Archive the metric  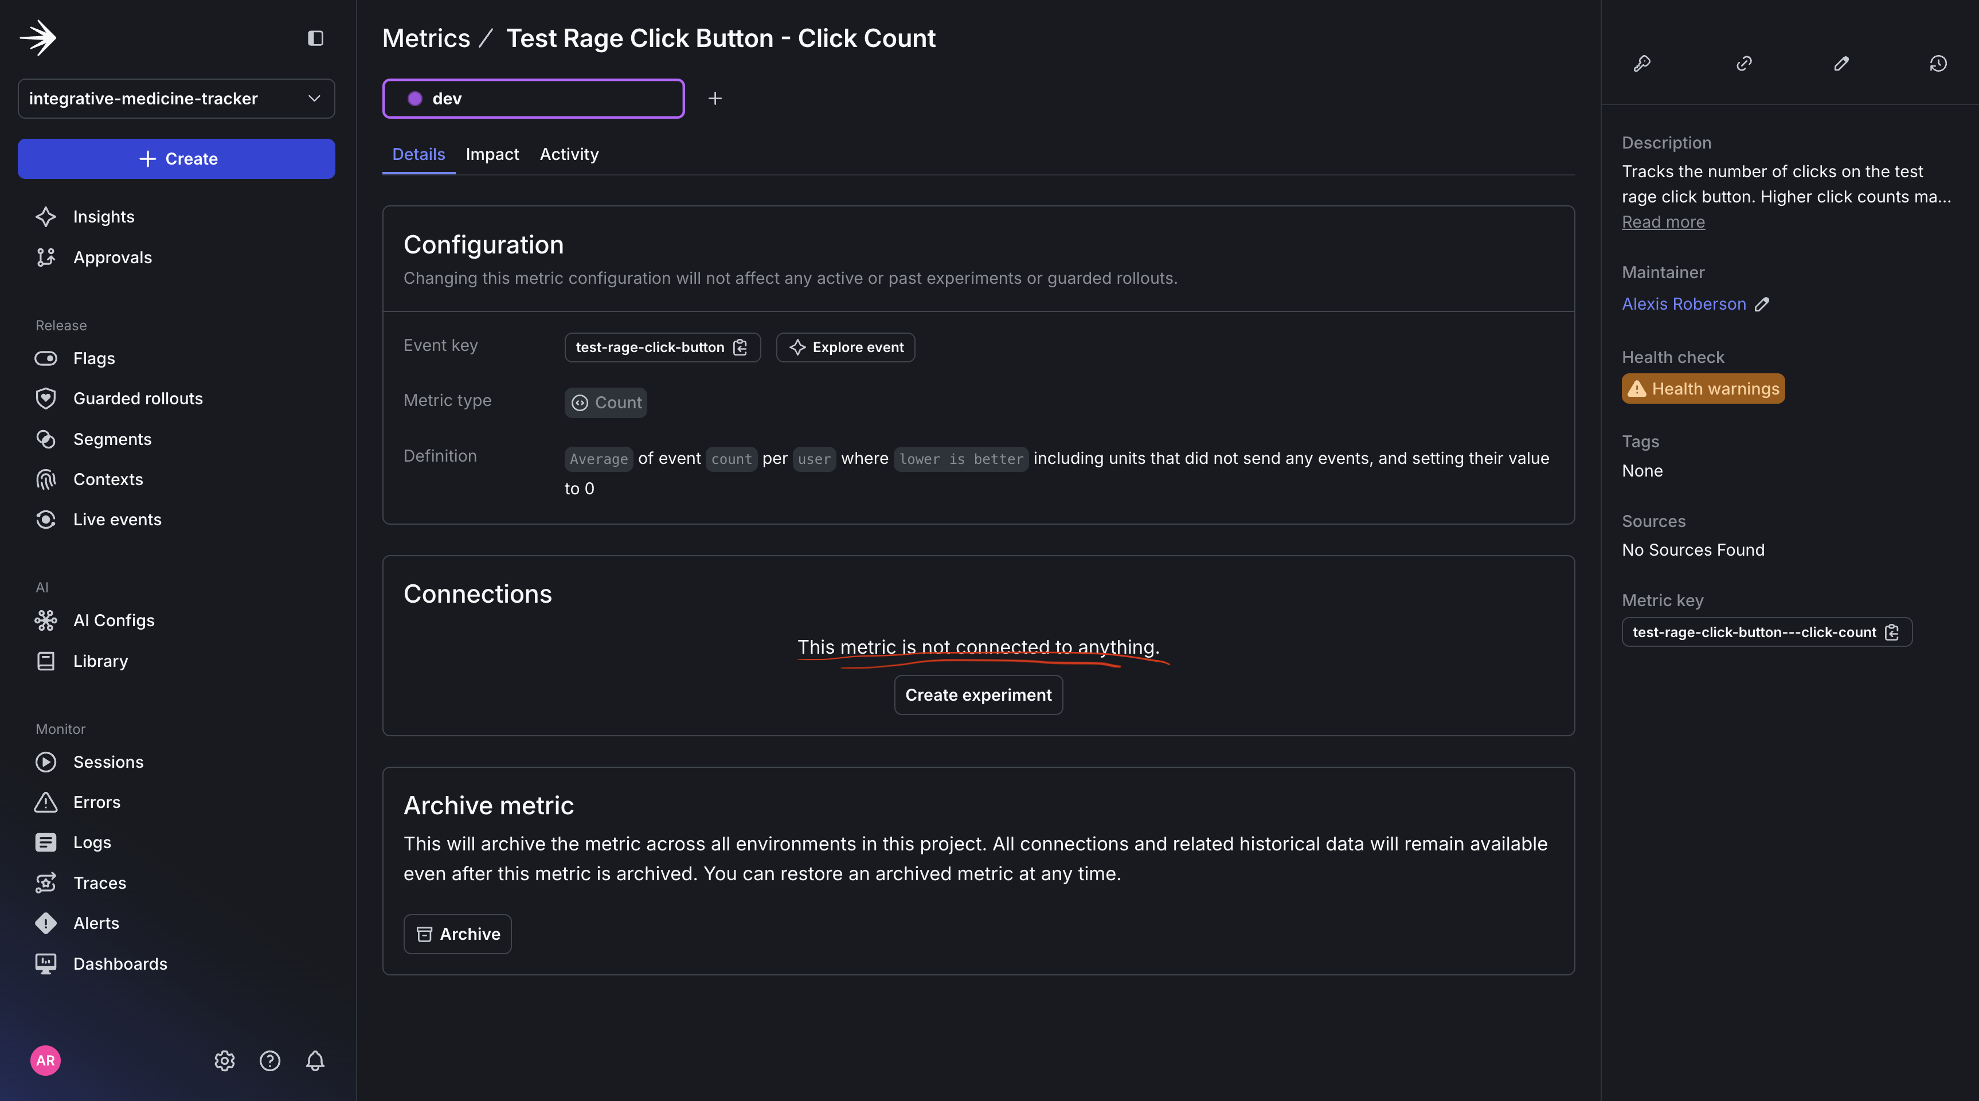click(457, 934)
